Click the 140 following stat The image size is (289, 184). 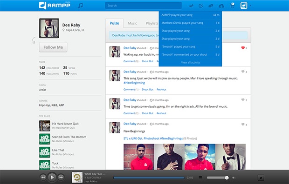pyautogui.click(x=49, y=73)
